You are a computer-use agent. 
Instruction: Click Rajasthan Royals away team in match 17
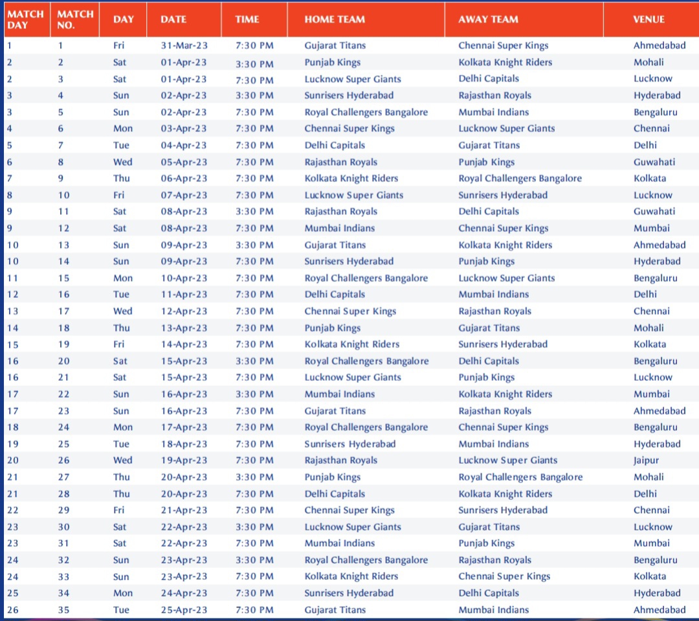tap(495, 311)
